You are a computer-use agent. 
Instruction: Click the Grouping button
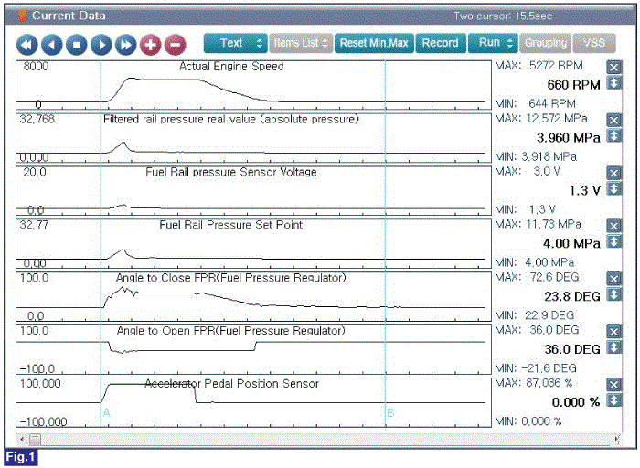[545, 43]
